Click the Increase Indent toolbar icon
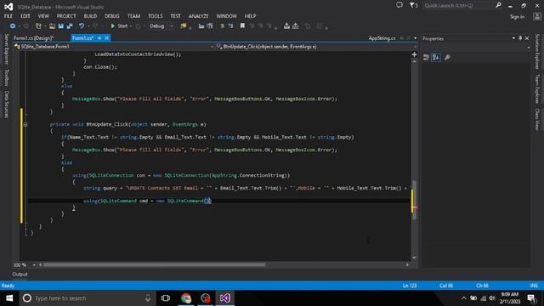Screen dimensions: 544x306 [210, 26]
